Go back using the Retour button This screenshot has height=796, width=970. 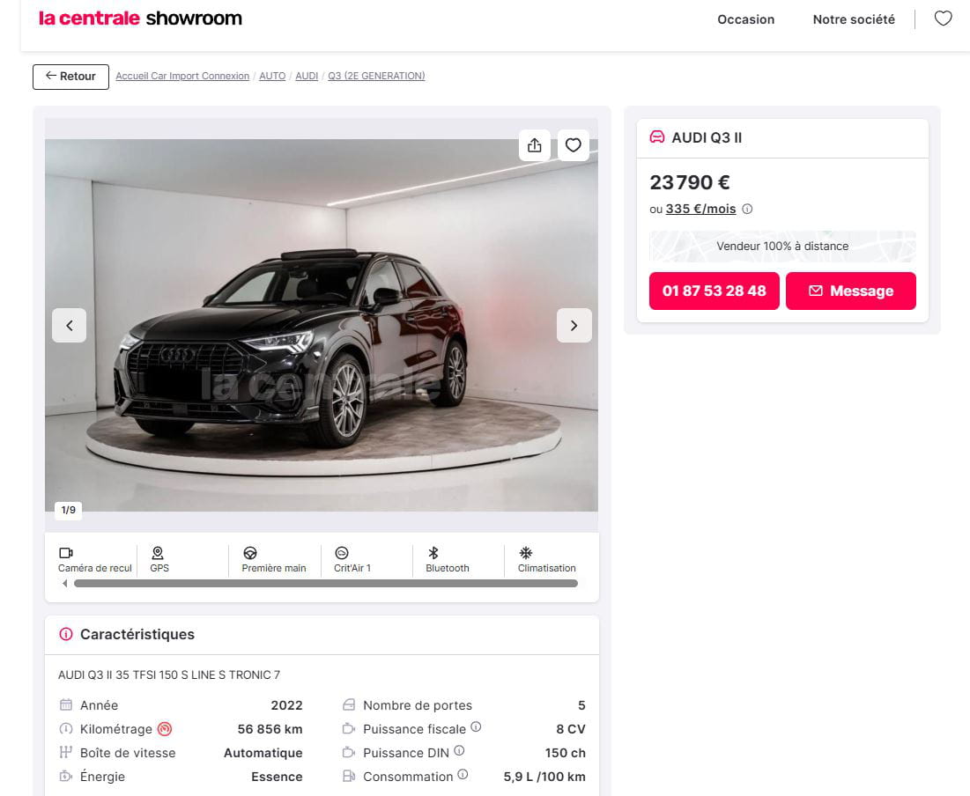tap(70, 77)
